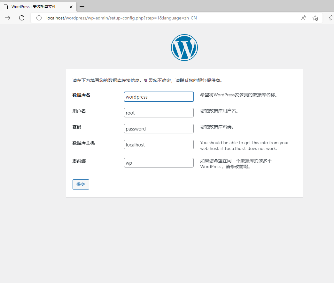Click the 希望将WordPress安装到的数据库名称 description
The height and width of the screenshot is (283, 334).
[239, 95]
